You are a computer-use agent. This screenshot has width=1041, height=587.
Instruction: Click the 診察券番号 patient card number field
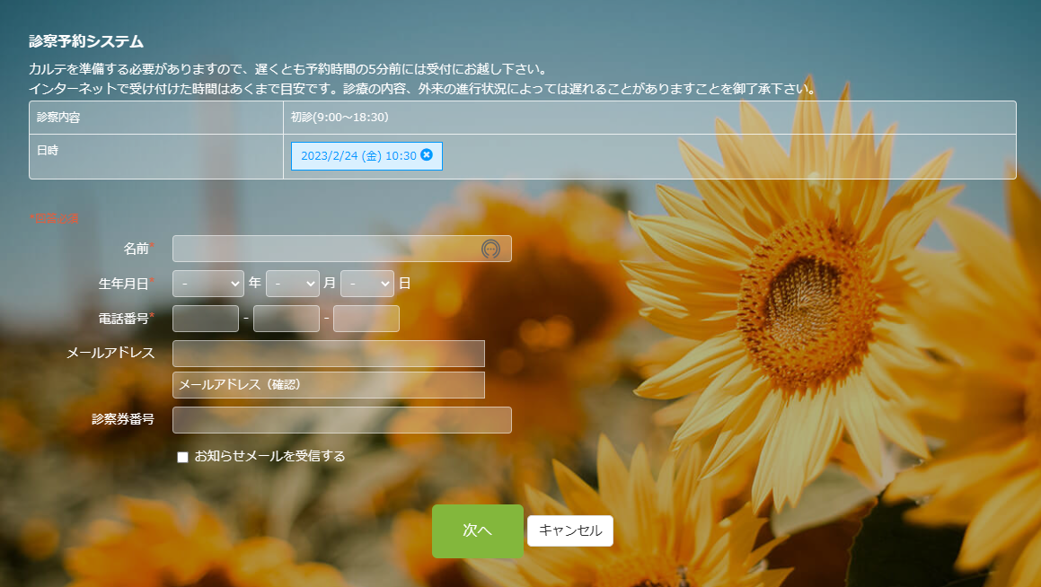tap(342, 420)
